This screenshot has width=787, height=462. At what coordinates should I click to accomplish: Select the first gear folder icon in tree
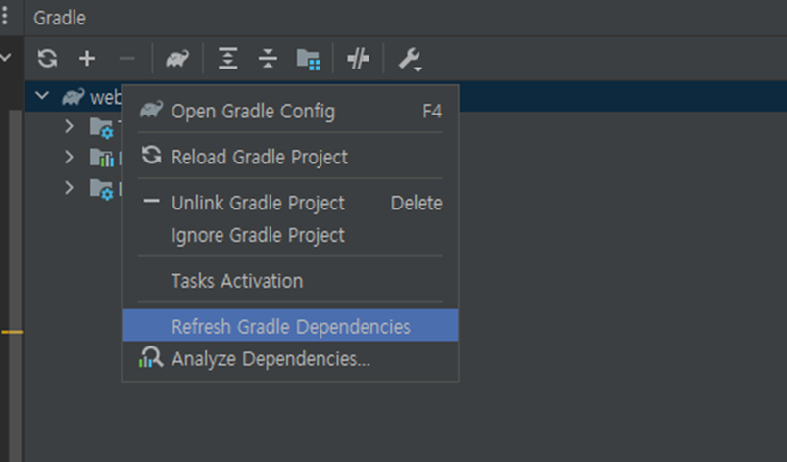[x=102, y=128]
